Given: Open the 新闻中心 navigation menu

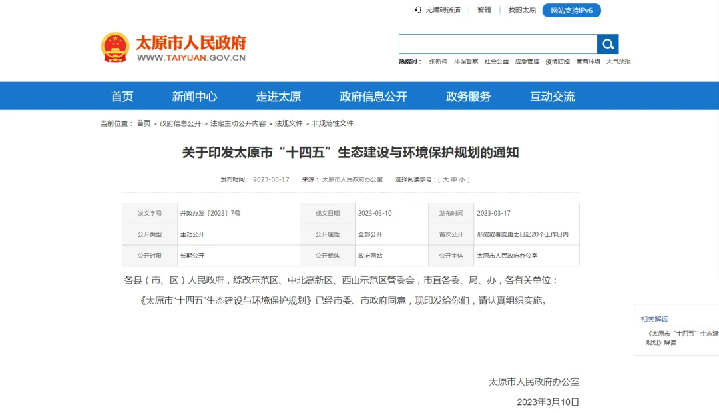Looking at the screenshot, I should (x=194, y=96).
